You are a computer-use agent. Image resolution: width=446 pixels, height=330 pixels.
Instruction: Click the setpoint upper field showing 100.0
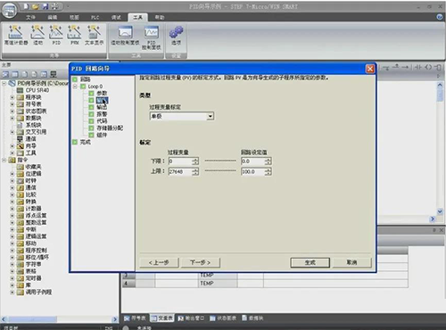[252, 171]
